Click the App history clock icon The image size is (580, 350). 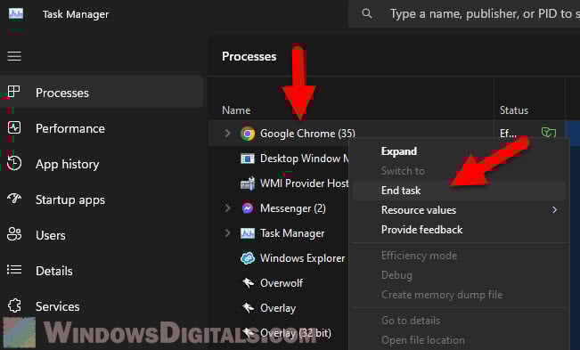(x=14, y=163)
